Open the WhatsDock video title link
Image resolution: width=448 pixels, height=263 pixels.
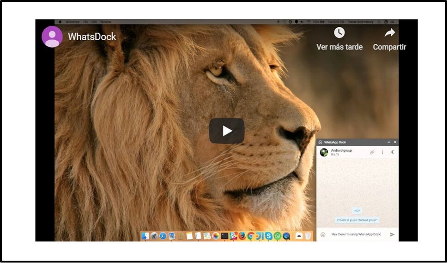92,37
